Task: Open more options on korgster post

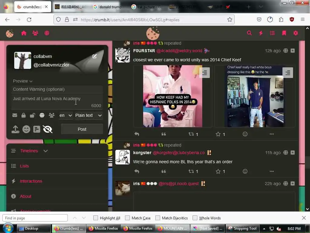Action: [x=272, y=171]
